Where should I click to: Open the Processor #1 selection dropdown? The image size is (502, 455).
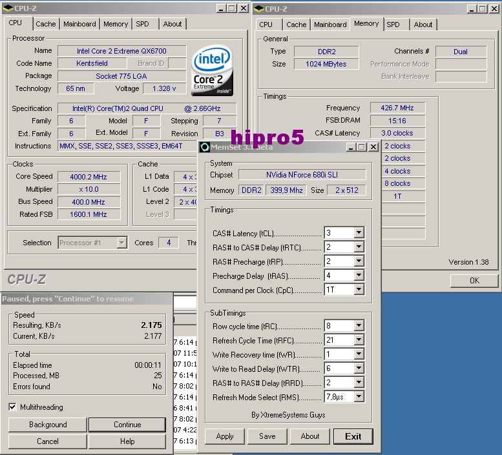click(x=121, y=243)
